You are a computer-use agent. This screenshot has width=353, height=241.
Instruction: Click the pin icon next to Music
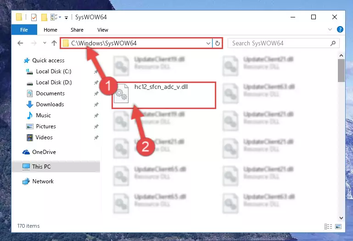96,115
